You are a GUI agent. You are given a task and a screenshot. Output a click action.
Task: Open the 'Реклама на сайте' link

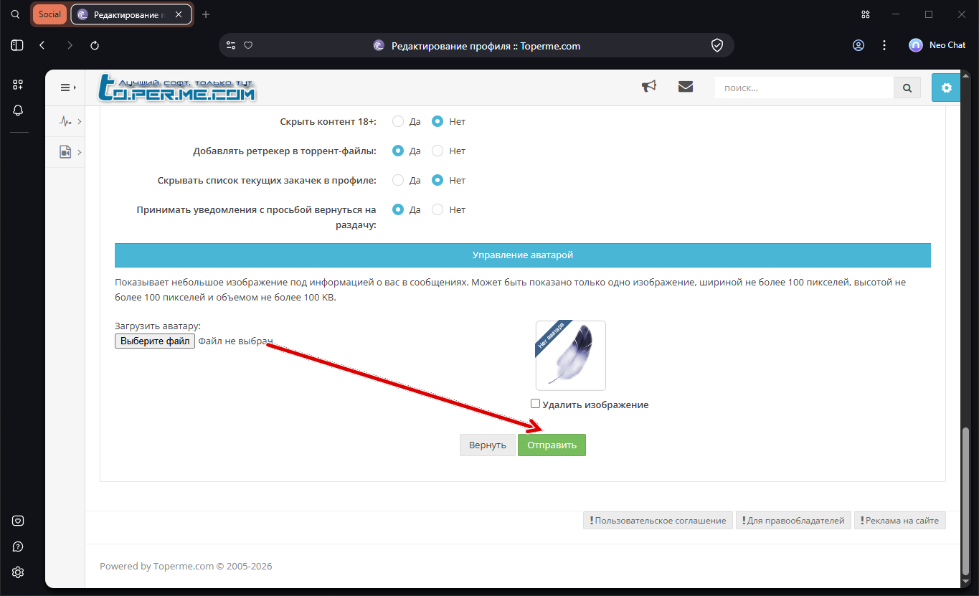pos(900,521)
